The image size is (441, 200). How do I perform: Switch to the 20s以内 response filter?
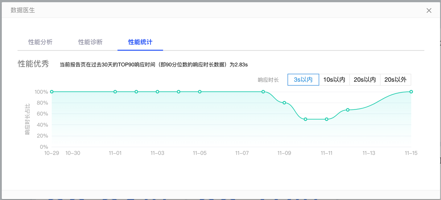[x=365, y=80]
